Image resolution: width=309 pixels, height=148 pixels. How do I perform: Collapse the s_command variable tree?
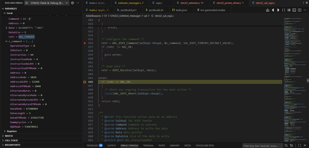[6, 41]
